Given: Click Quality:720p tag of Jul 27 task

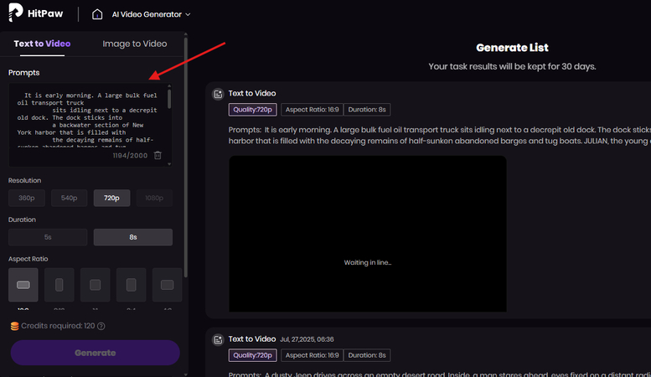Looking at the screenshot, I should tap(252, 355).
